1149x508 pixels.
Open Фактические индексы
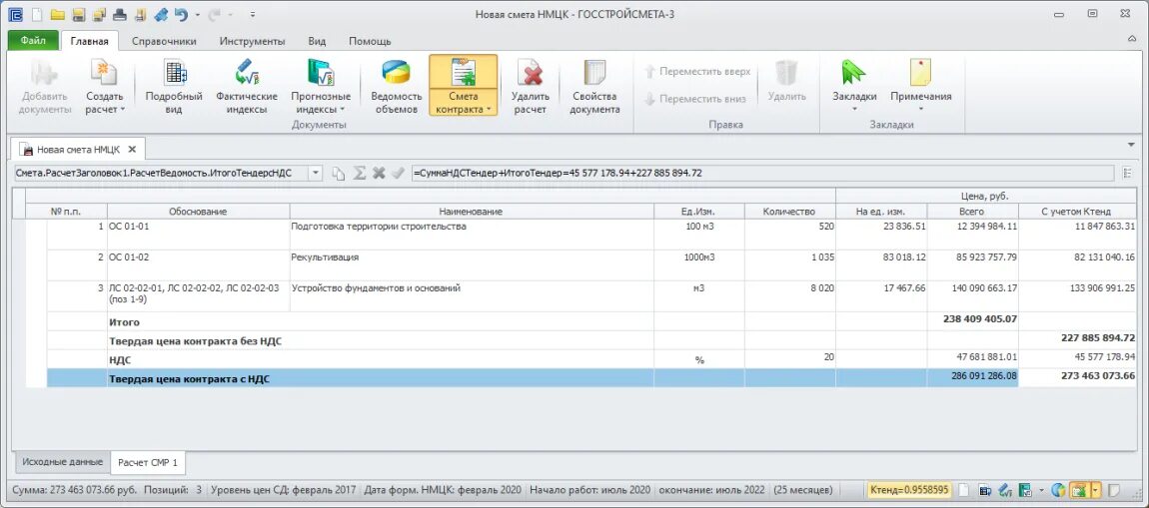(x=247, y=87)
